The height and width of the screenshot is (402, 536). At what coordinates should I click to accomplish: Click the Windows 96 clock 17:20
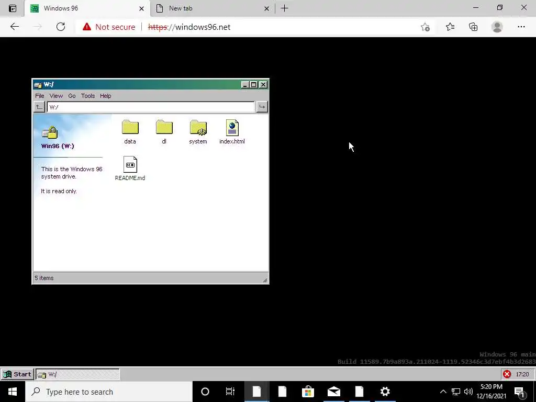(522, 374)
